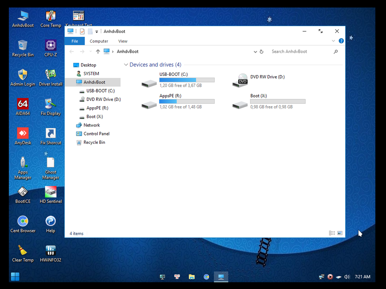Click the New folder quick access icon
Screen dimensions: 386x289
pyautogui.click(x=90, y=31)
